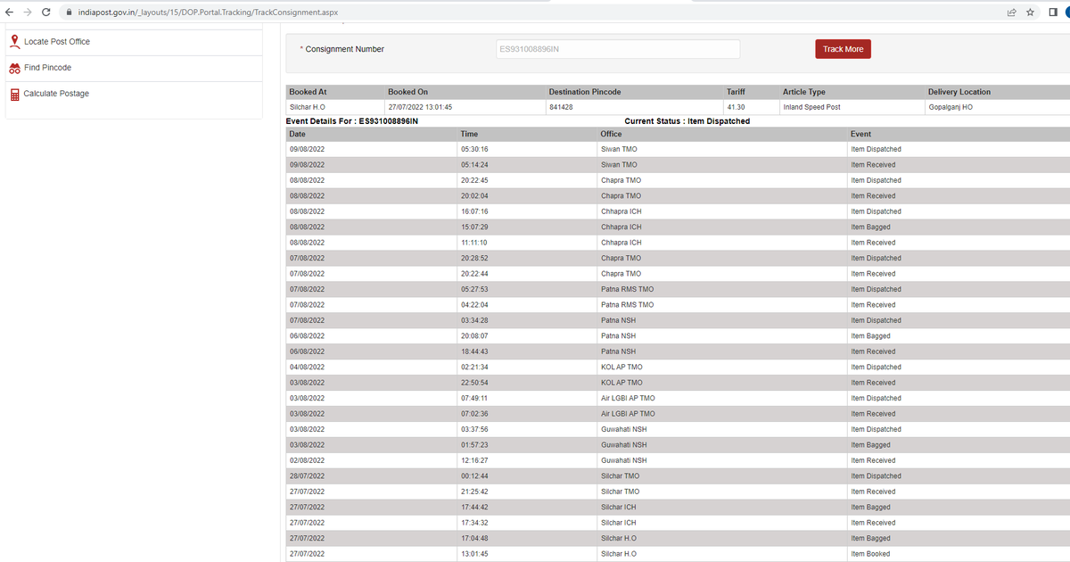Click Chapra TMO in the 20:22:45 row

click(x=621, y=180)
